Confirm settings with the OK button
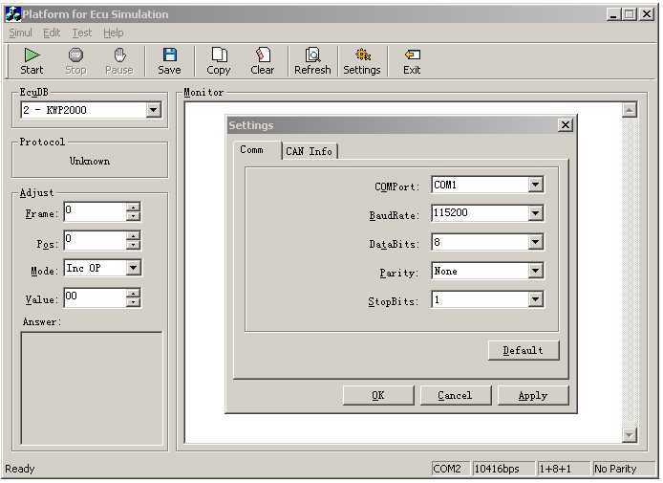 378,395
